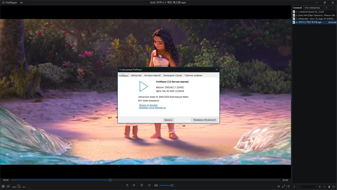Open the equalizer control panel icon
The width and height of the screenshot is (337, 190).
tap(8, 186)
